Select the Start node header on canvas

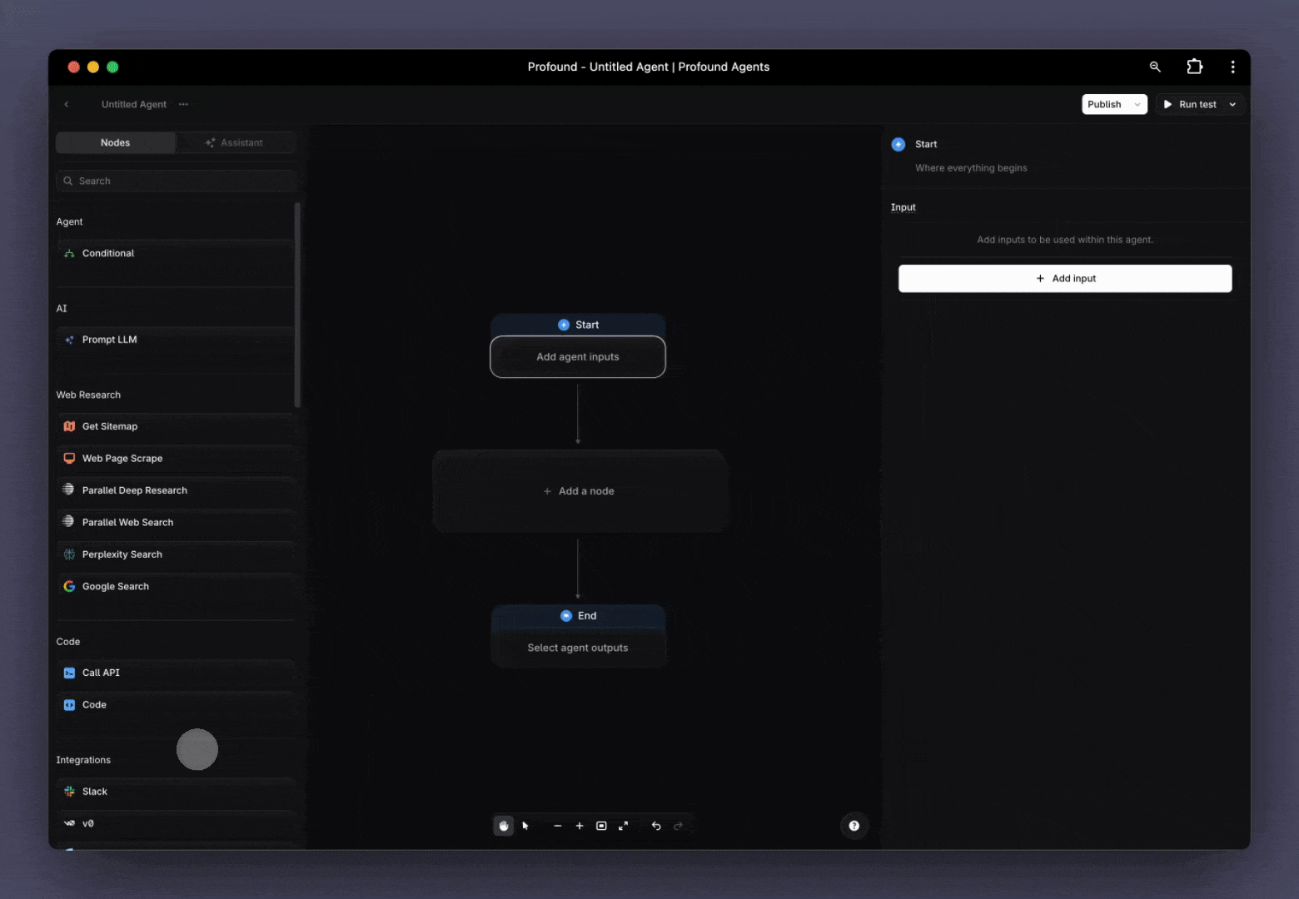578,325
